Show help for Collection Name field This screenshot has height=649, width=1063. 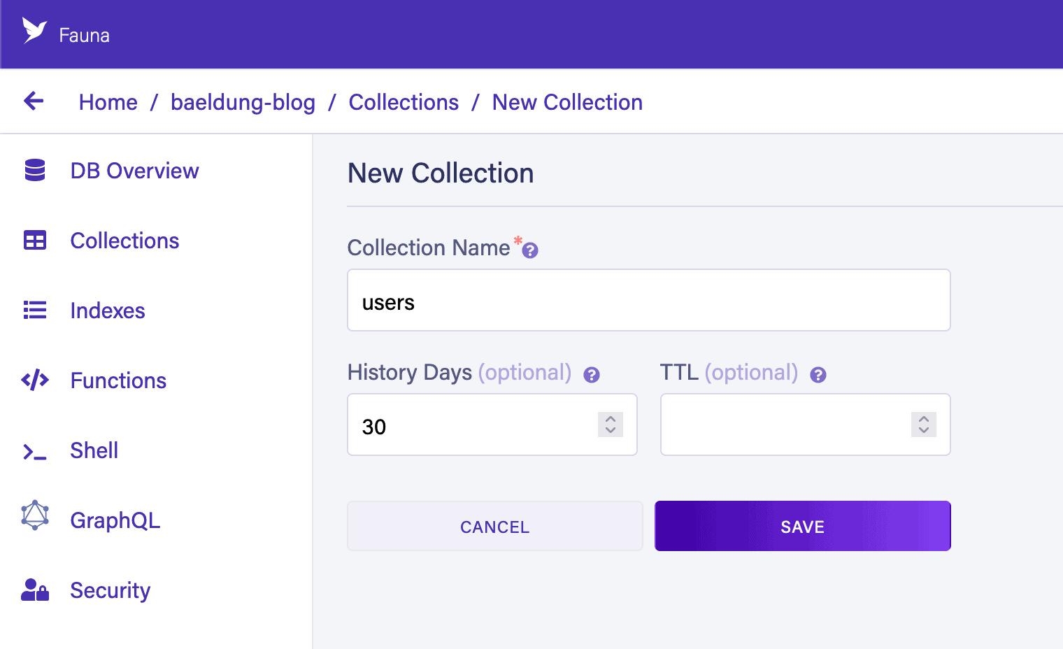(530, 250)
